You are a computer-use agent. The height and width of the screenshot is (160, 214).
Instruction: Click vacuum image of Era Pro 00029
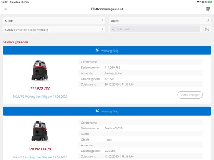tap(40, 131)
